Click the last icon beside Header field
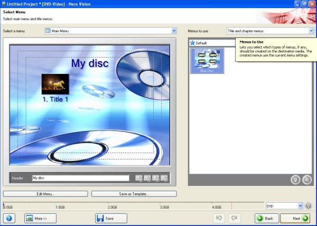Image resolution: width=317 pixels, height=226 pixels. (164, 178)
